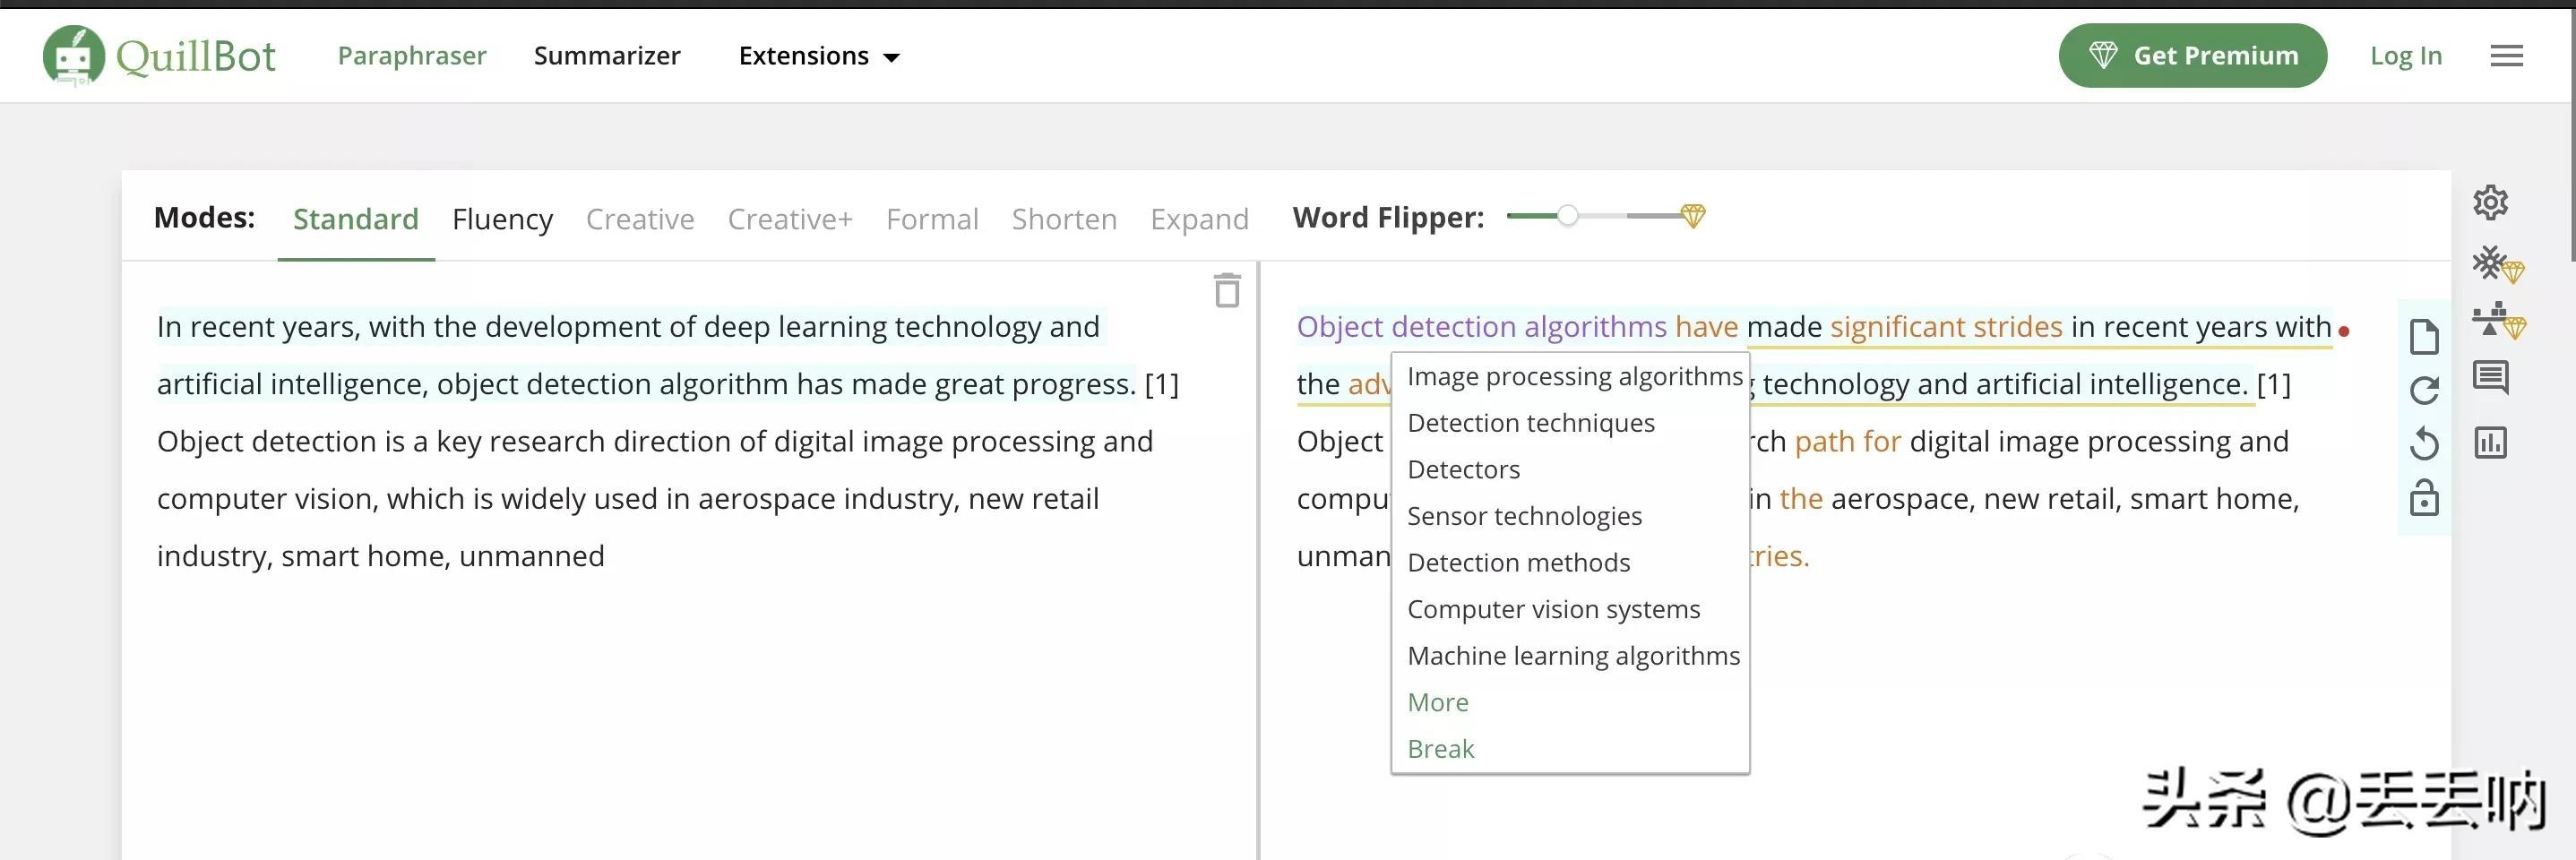
Task: Click the Log In link
Action: [2406, 56]
